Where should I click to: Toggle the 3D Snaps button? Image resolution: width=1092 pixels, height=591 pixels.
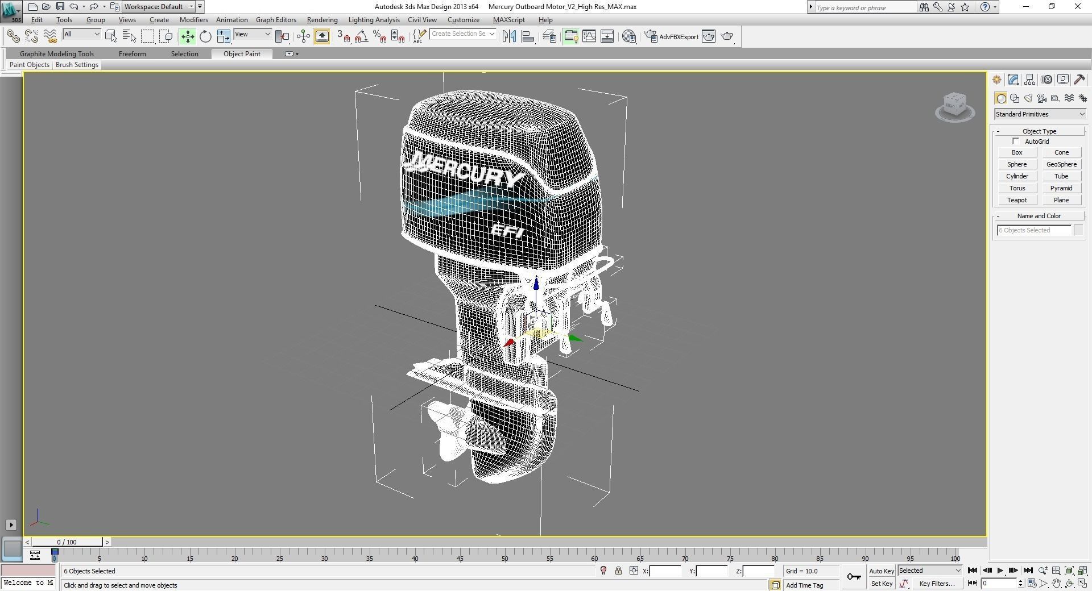tap(344, 36)
